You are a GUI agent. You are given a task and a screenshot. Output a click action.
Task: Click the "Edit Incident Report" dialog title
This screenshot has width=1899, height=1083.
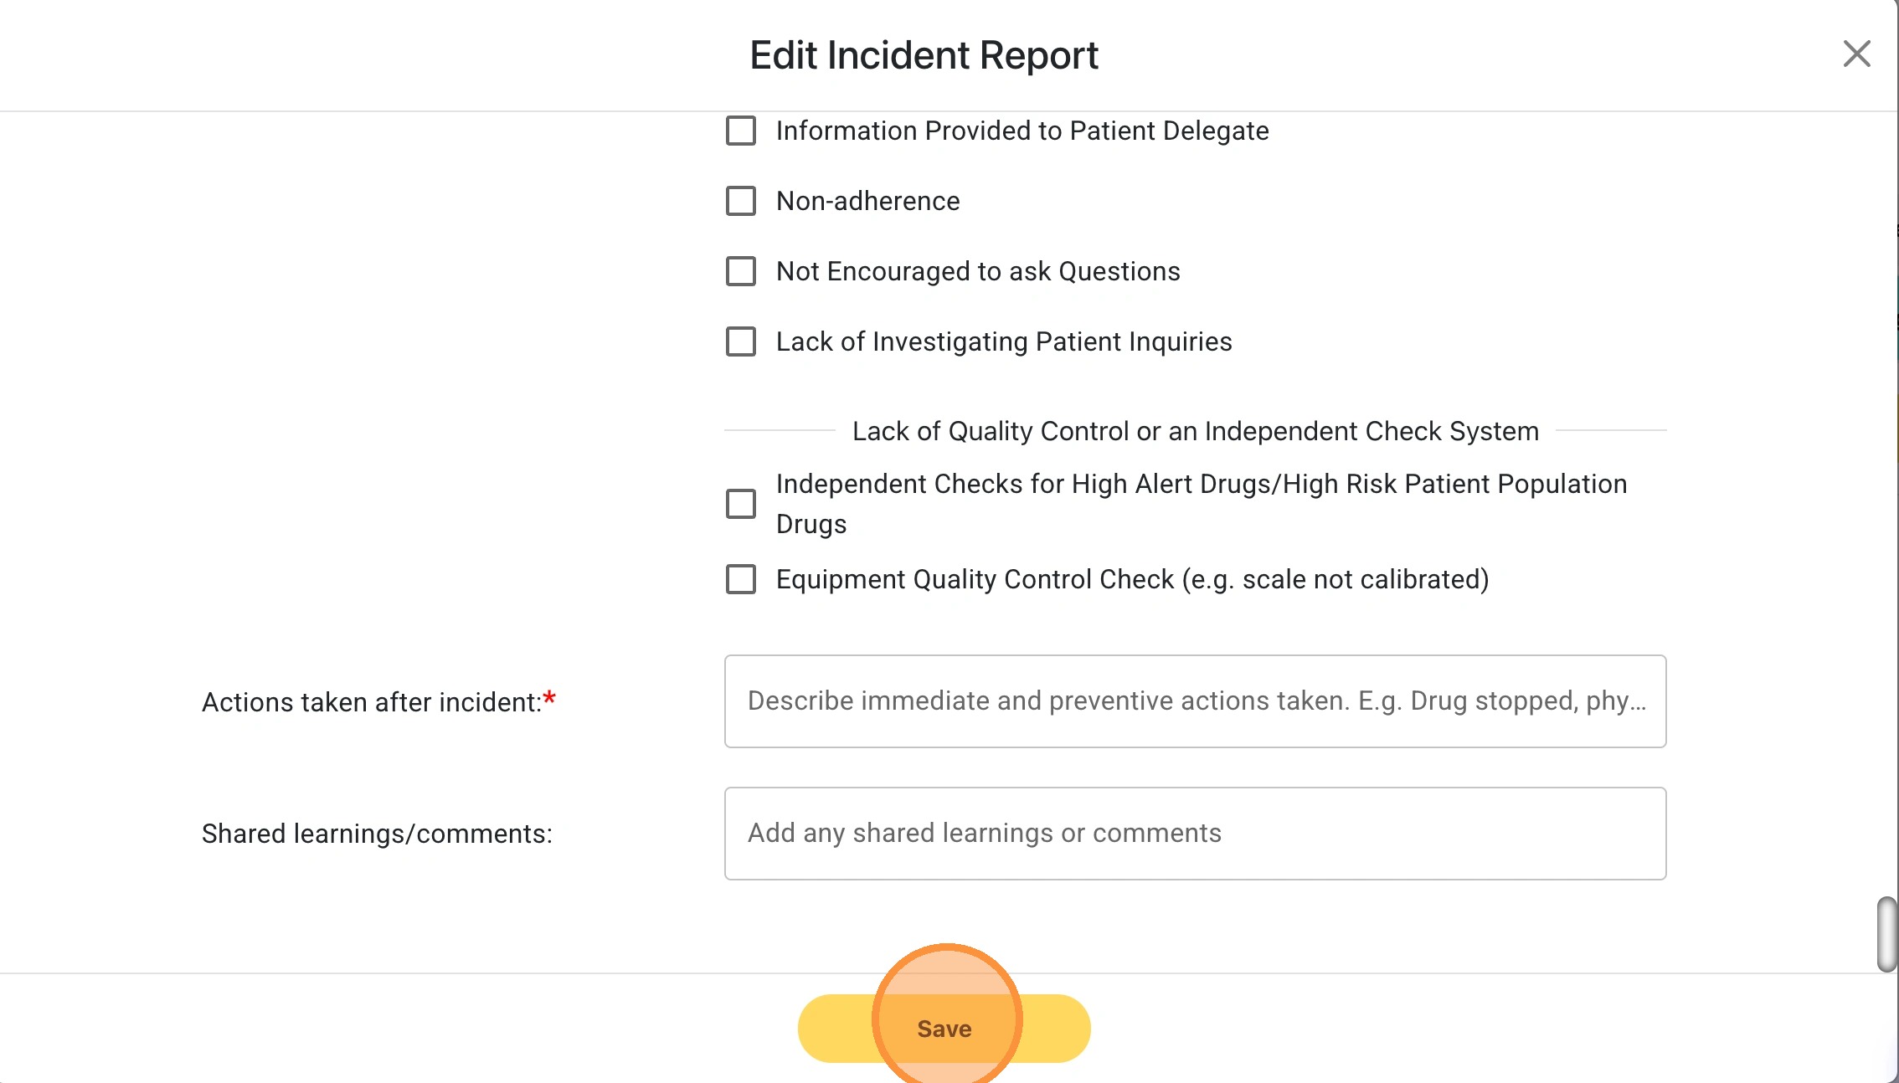(924, 56)
